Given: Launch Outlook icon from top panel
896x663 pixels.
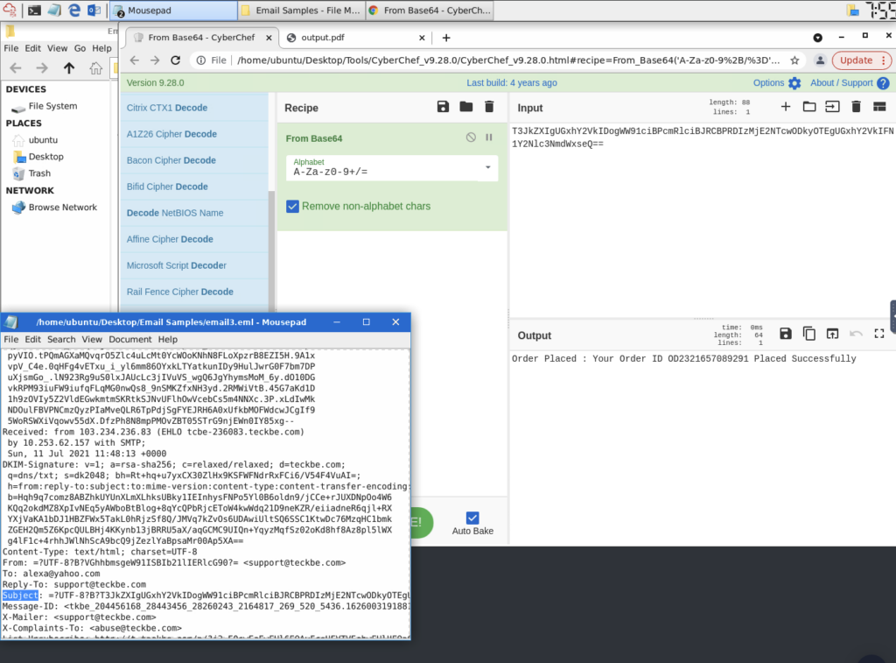Looking at the screenshot, I should 94,11.
